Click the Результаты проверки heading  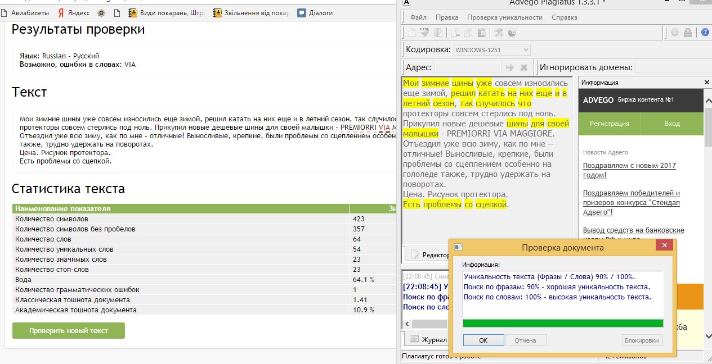78,29
